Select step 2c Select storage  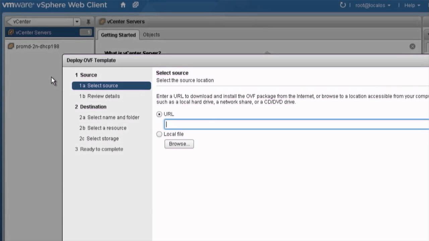[99, 139]
